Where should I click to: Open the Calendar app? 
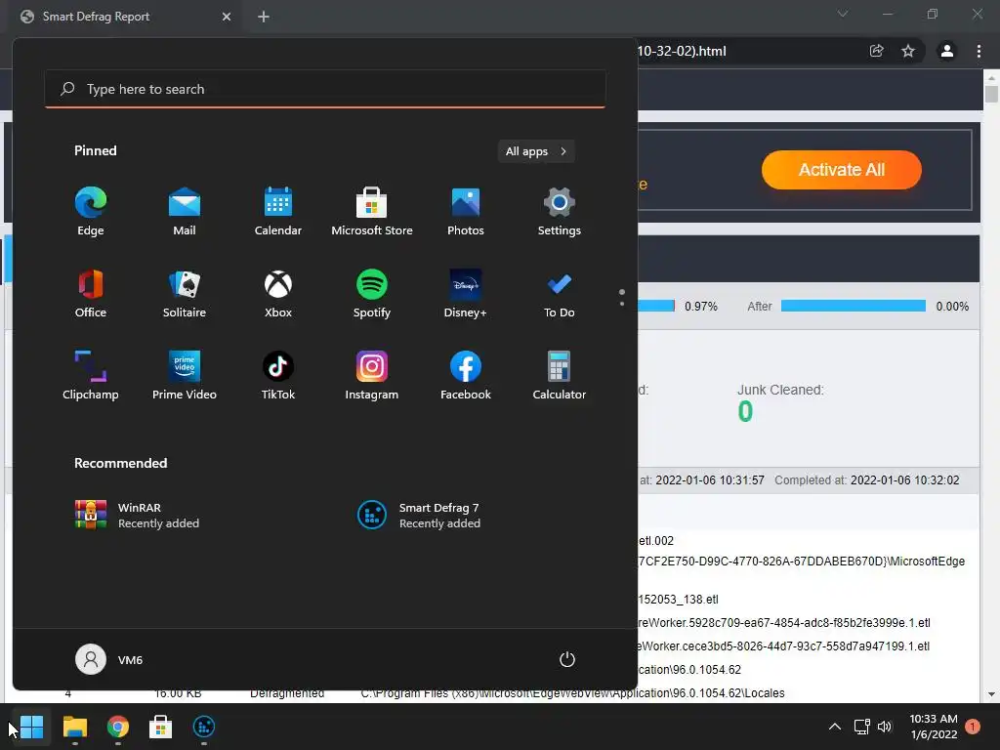(x=278, y=212)
